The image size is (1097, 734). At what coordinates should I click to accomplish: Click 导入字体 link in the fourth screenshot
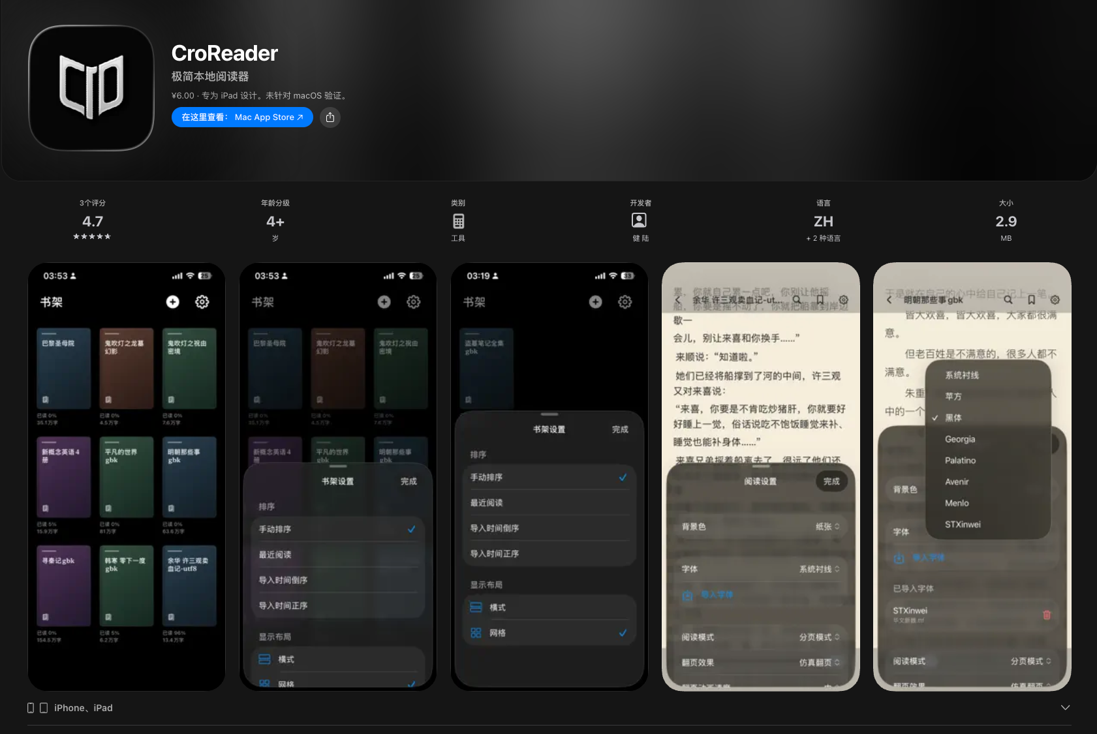(717, 595)
